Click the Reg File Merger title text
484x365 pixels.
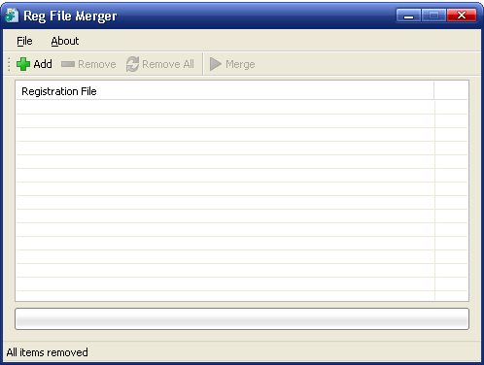click(70, 17)
